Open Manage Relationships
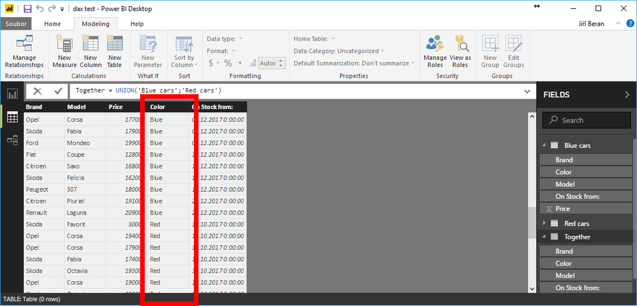The image size is (637, 306). click(24, 51)
